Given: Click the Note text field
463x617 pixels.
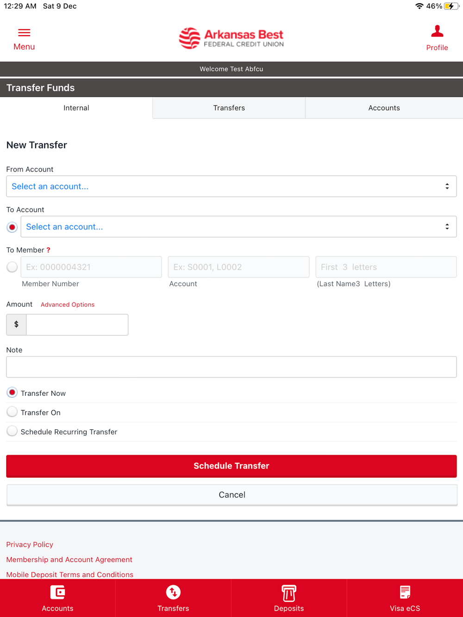Looking at the screenshot, I should click(x=231, y=367).
